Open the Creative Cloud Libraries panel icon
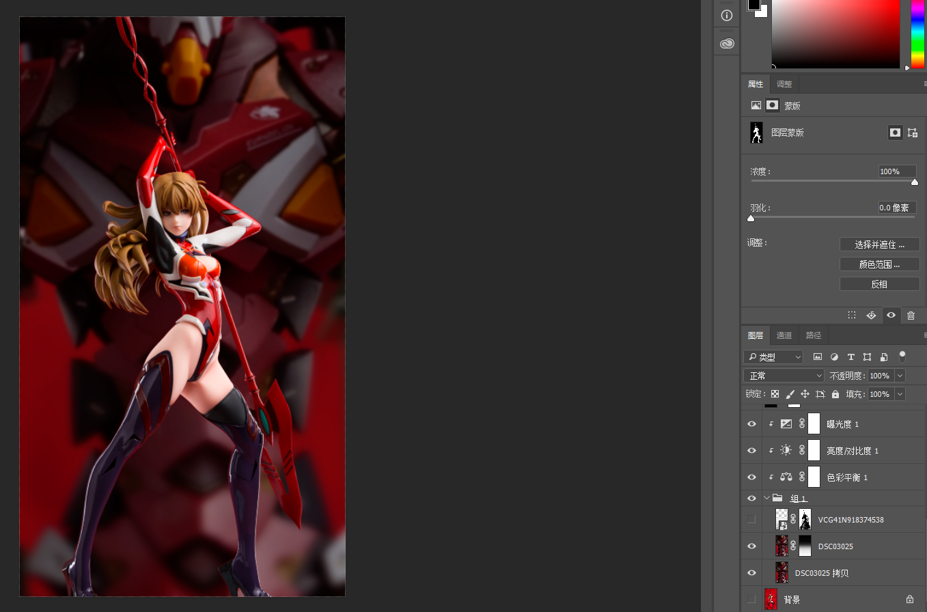This screenshot has height=612, width=927. pyautogui.click(x=727, y=44)
